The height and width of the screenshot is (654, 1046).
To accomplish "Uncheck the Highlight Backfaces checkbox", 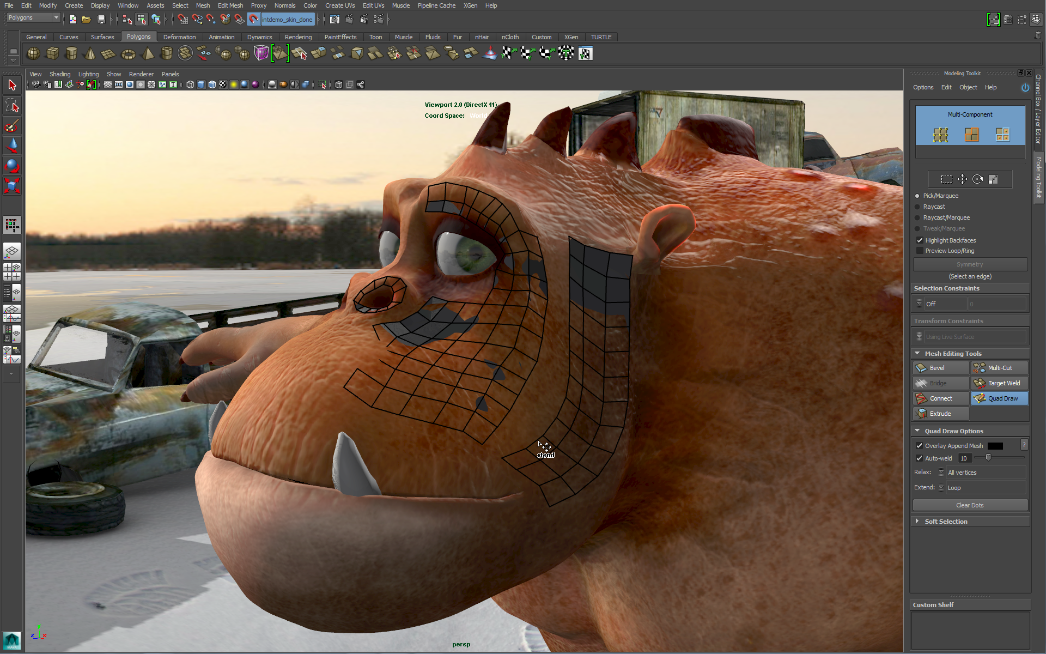I will (920, 240).
